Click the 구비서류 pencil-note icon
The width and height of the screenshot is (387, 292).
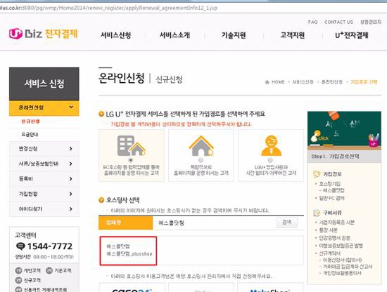point(317,213)
